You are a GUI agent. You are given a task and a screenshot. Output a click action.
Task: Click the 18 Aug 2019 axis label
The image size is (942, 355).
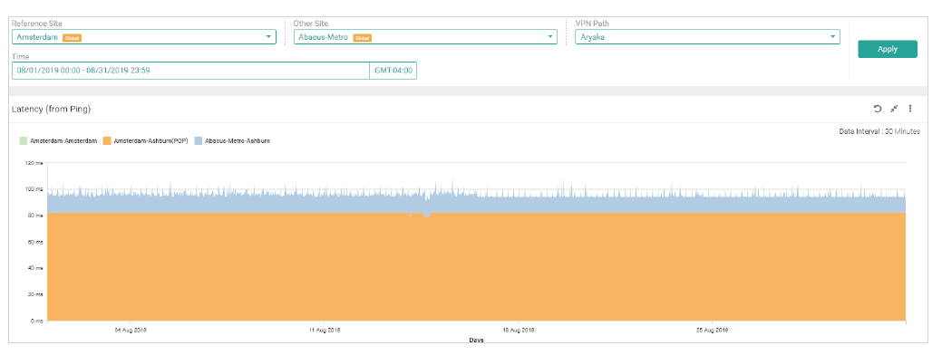519,330
